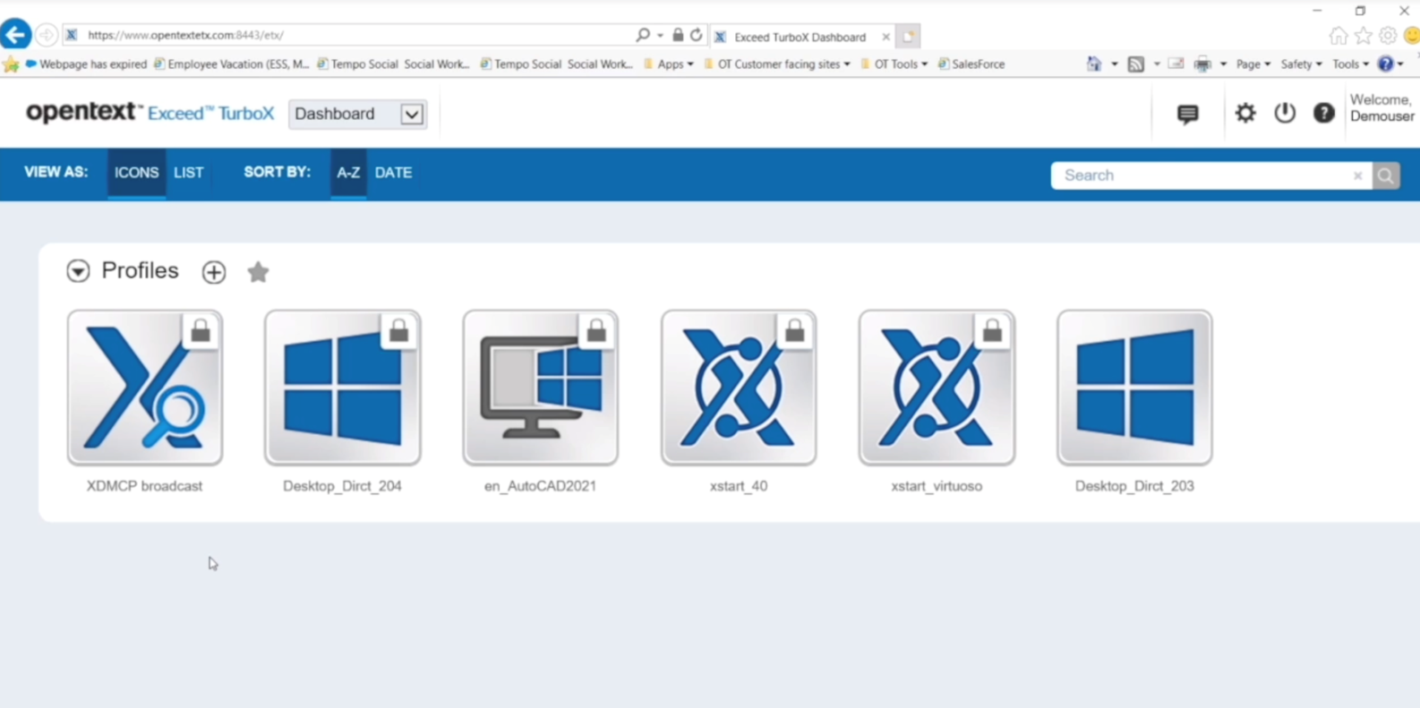Click the favorites star next to Profiles
The width and height of the screenshot is (1420, 708).
[258, 272]
